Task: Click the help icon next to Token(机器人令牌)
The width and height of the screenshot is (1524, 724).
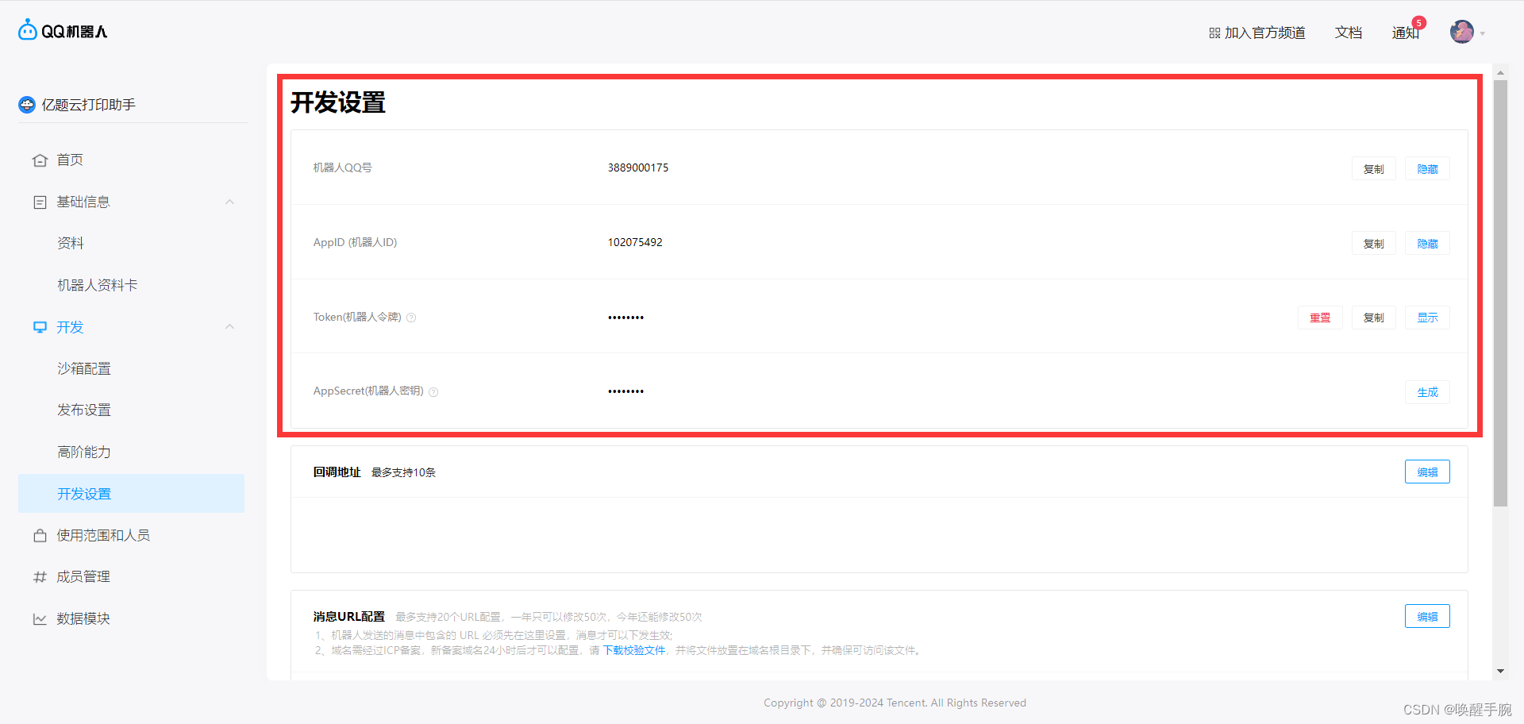Action: (x=411, y=318)
